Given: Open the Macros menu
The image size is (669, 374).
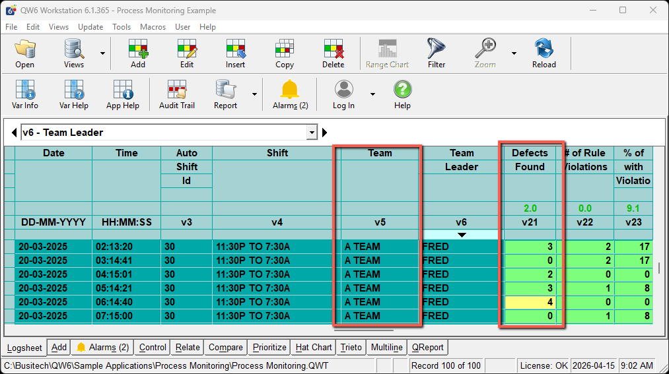Looking at the screenshot, I should 153,27.
